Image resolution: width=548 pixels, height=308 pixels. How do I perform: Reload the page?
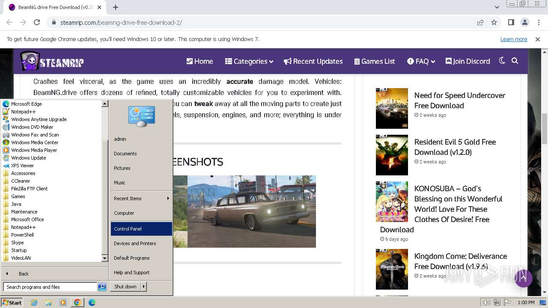point(37,22)
